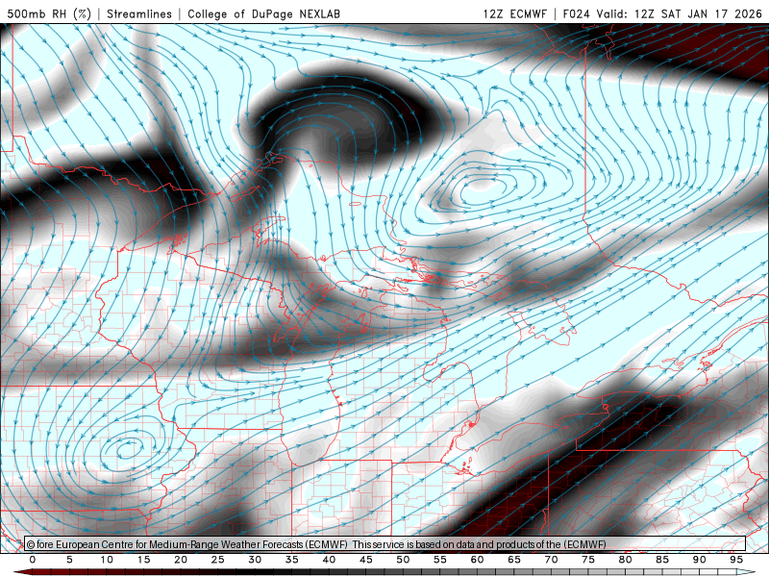Click the '20' label on RH scale
Image resolution: width=769 pixels, height=577 pixels.
click(181, 560)
